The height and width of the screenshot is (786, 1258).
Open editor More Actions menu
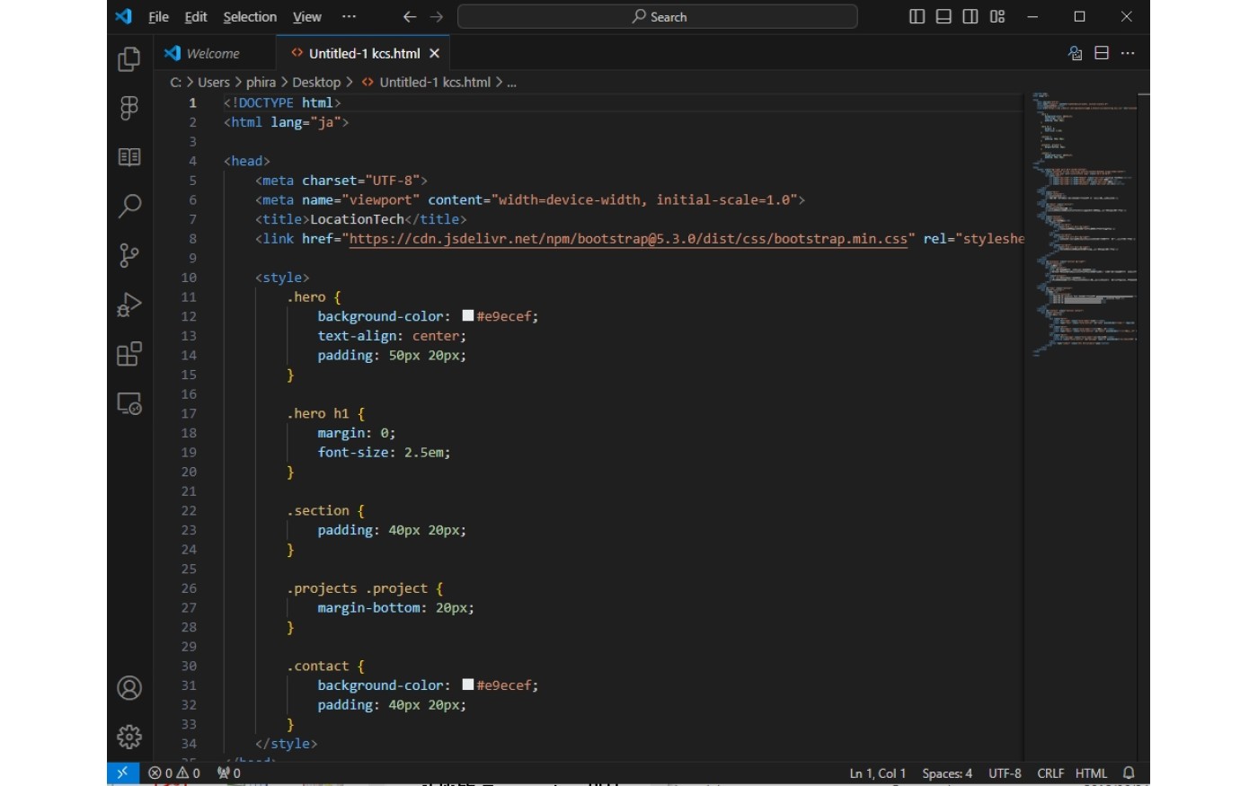pyautogui.click(x=1129, y=53)
